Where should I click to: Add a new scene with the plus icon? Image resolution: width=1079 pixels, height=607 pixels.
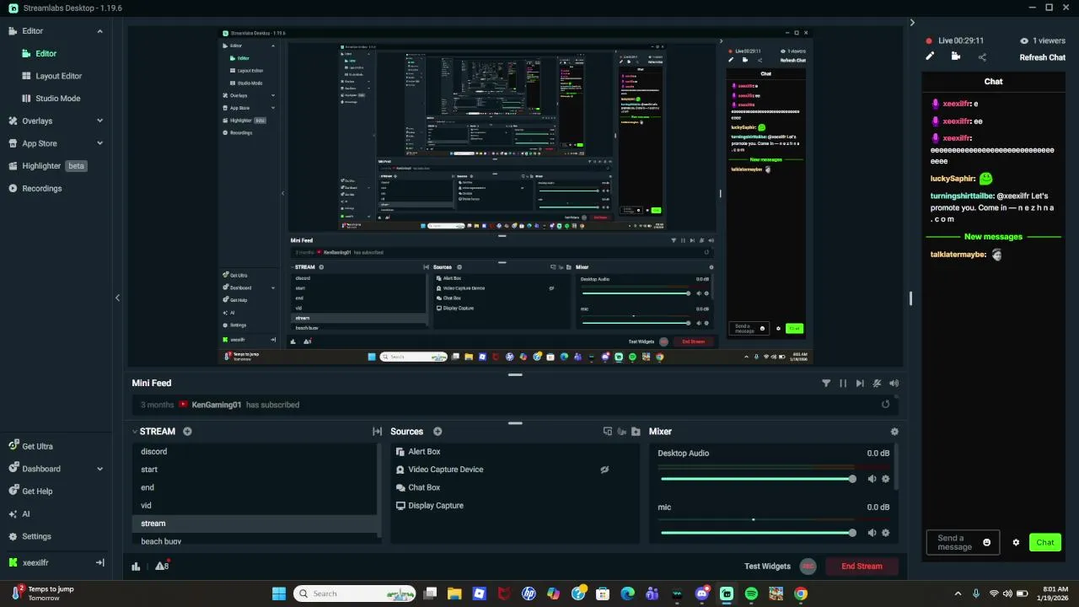[x=187, y=432]
